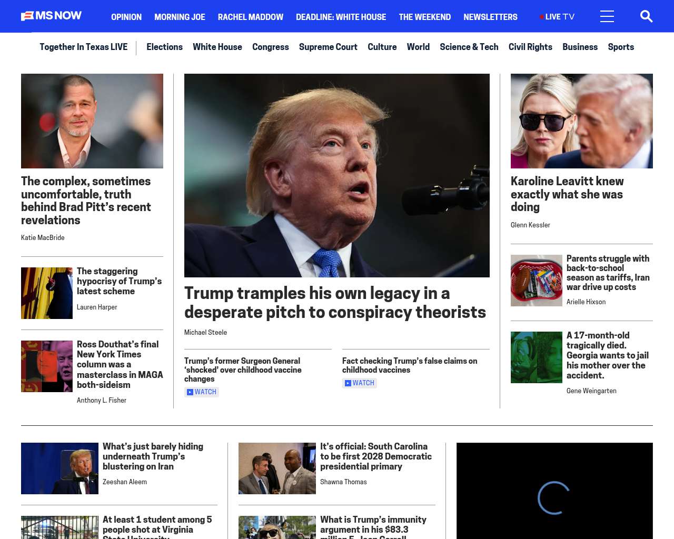This screenshot has height=539, width=674.
Task: View author Arielle Hixson
Action: click(x=586, y=302)
